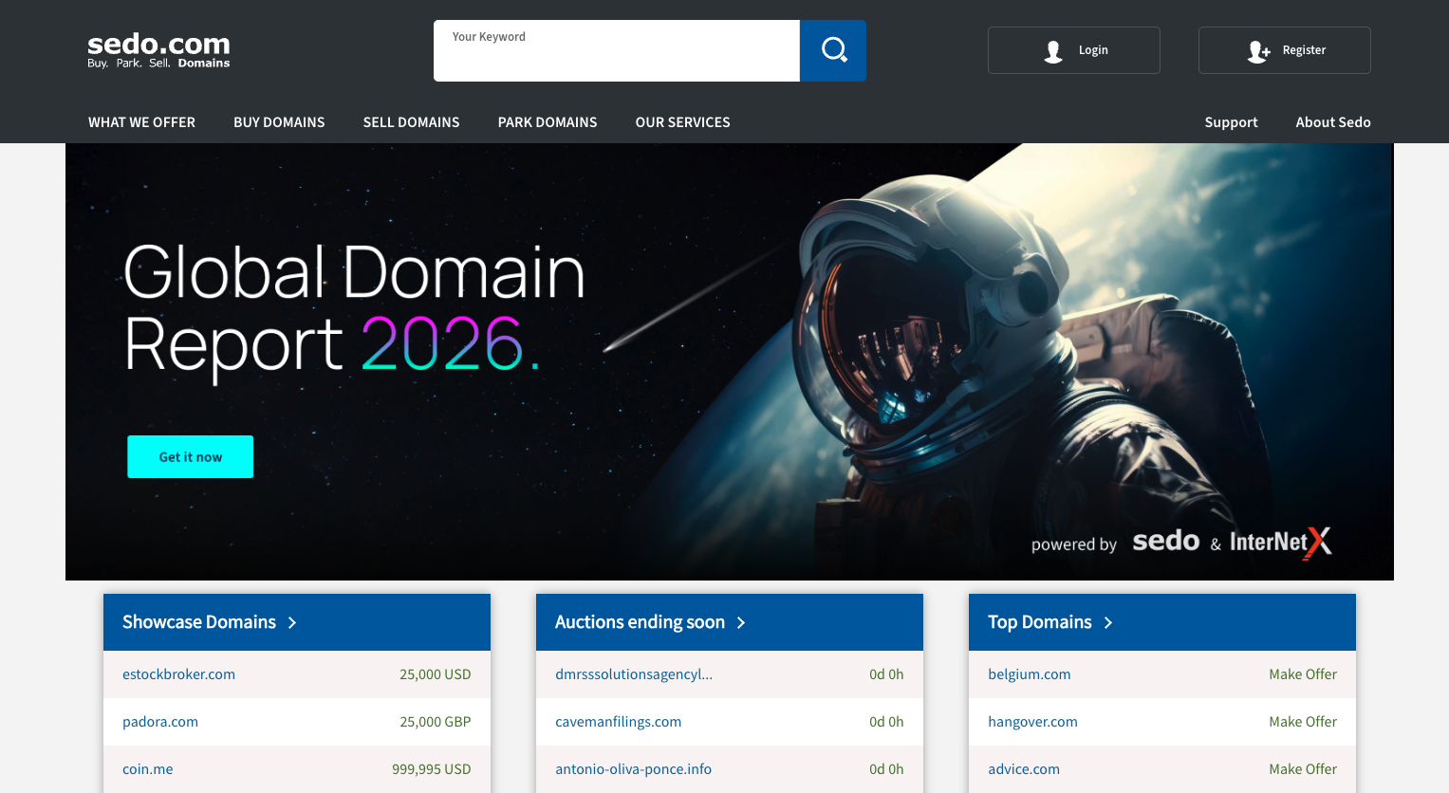Open the Sell Domains menu

(x=411, y=122)
